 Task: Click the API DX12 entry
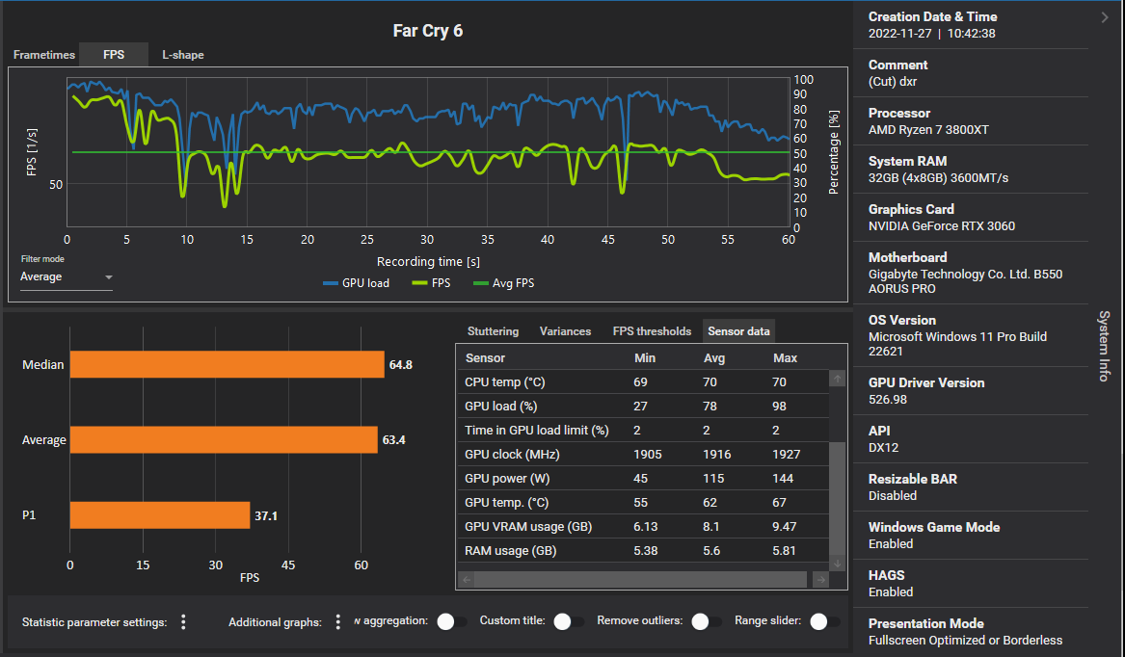tap(970, 439)
